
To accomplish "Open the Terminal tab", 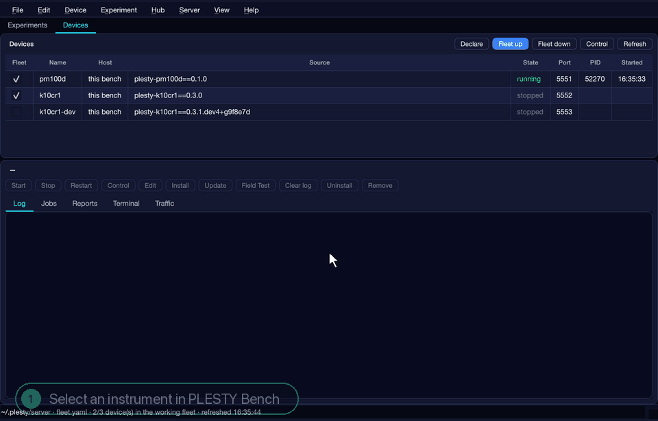I will [126, 204].
